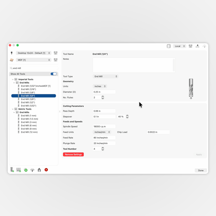The width and height of the screenshot is (216, 216).
Task: Click the export upload icon in top toolbar
Action: pos(197,46)
